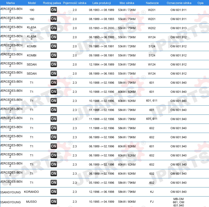Click ON badge for T1 10.1988 58kW row
The height and width of the screenshot is (207, 209).
[54, 83]
